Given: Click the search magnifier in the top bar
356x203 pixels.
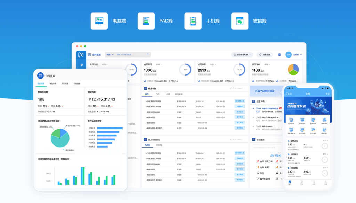Looking at the screenshot, I should pos(148,55).
